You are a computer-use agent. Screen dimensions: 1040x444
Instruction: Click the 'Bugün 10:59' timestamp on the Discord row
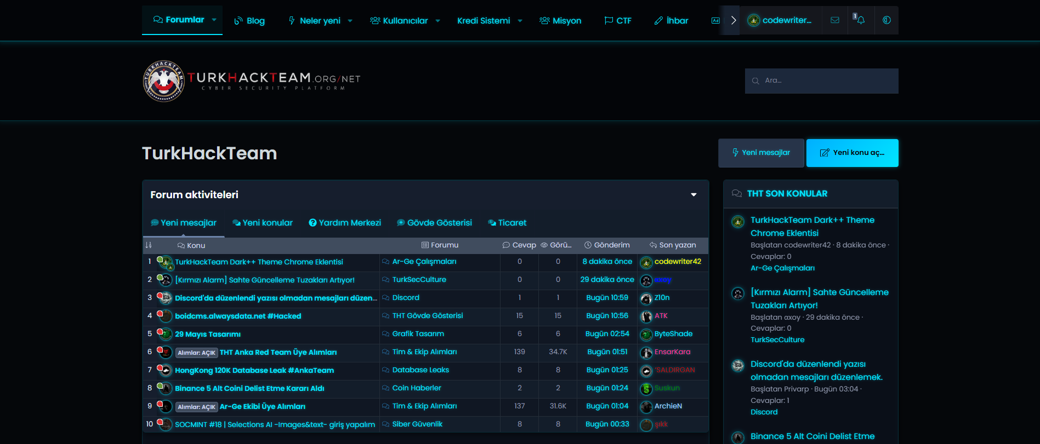tap(607, 298)
